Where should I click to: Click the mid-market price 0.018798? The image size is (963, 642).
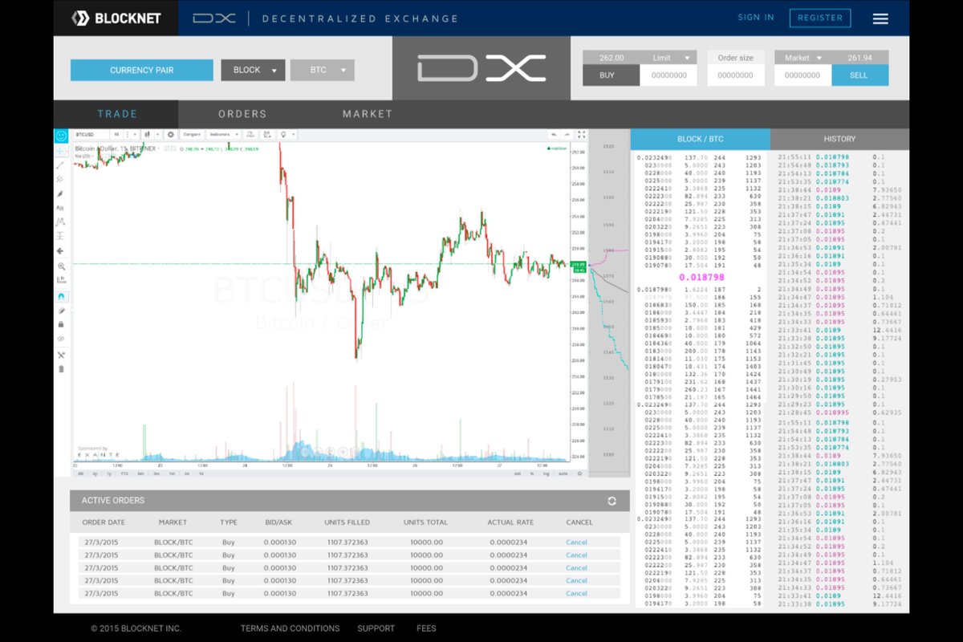pyautogui.click(x=701, y=277)
